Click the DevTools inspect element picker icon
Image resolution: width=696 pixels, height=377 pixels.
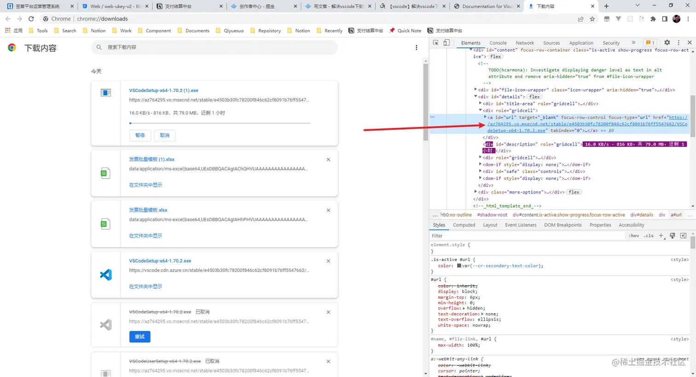click(436, 43)
